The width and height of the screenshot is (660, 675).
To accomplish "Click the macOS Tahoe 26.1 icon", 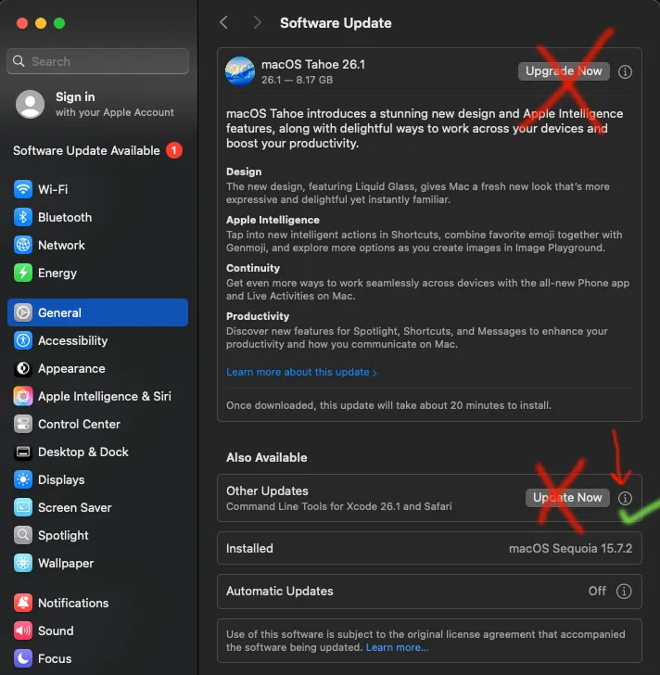I will tap(240, 71).
